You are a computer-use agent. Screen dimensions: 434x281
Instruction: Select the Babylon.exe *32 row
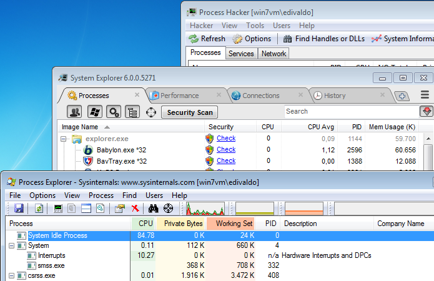click(240, 150)
